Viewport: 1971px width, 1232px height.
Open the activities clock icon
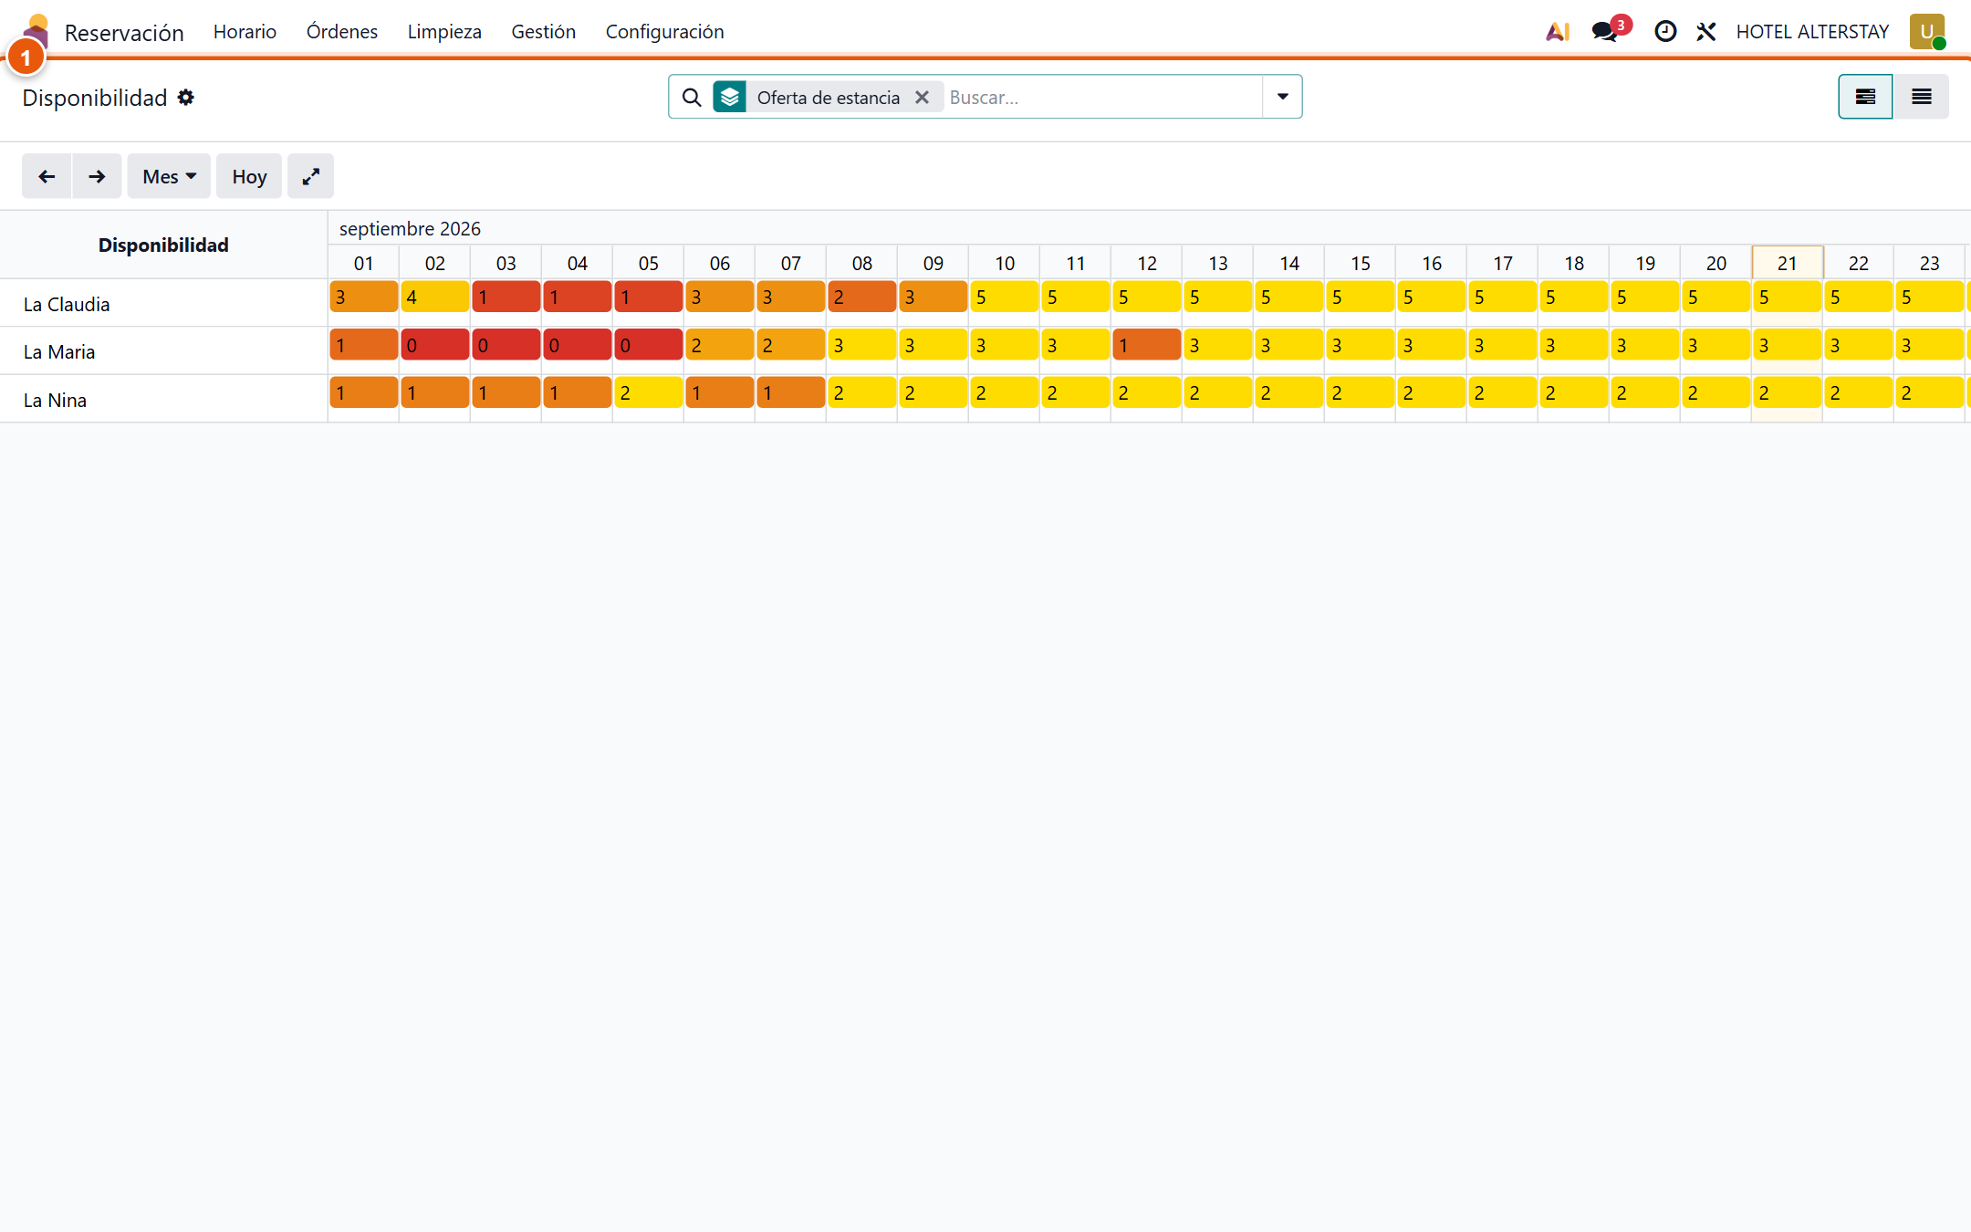(1665, 32)
